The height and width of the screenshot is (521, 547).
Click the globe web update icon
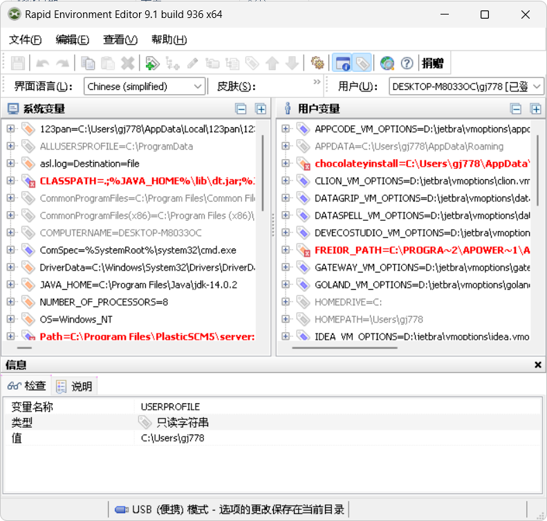pos(387,63)
